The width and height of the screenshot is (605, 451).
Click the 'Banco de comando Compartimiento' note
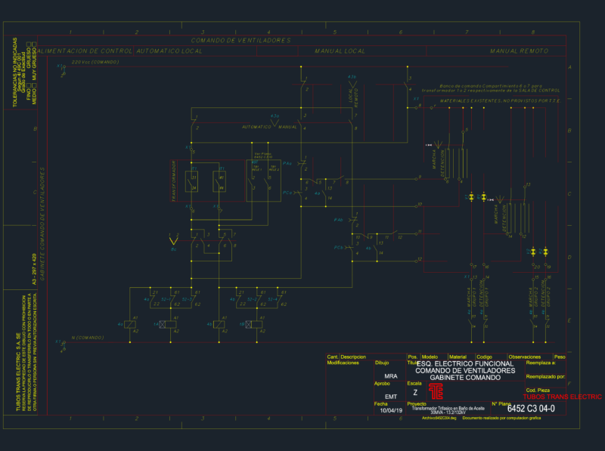click(491, 88)
